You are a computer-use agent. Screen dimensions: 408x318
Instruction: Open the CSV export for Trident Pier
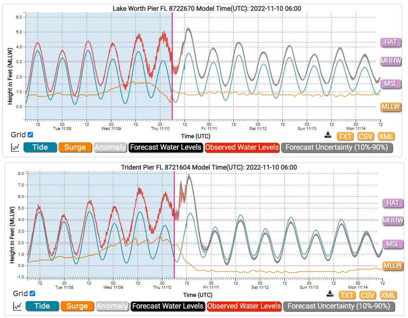(367, 295)
